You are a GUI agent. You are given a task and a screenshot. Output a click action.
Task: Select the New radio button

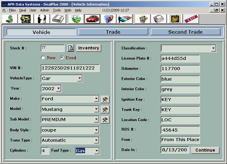pos(43,58)
